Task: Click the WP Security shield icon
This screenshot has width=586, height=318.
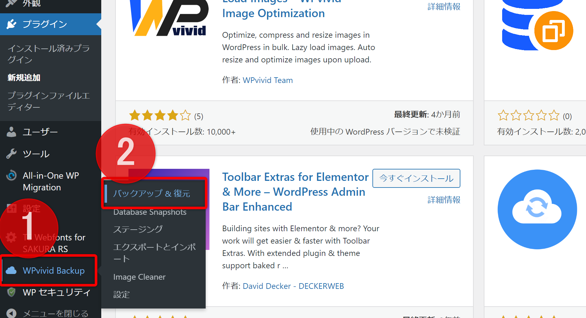Action: click(x=11, y=292)
